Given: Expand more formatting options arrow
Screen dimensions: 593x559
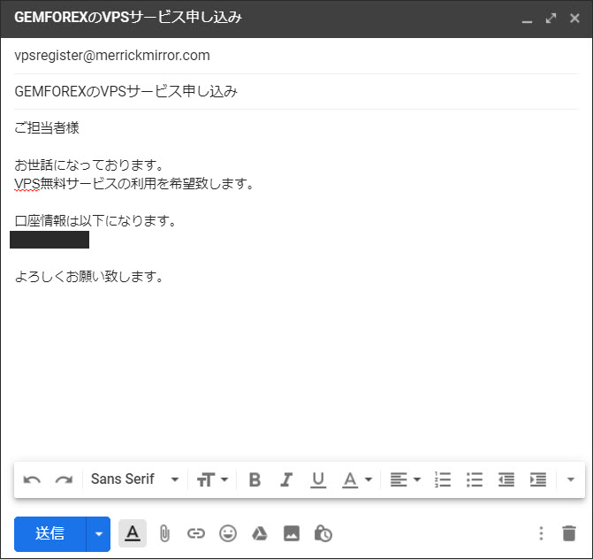Looking at the screenshot, I should coord(571,480).
